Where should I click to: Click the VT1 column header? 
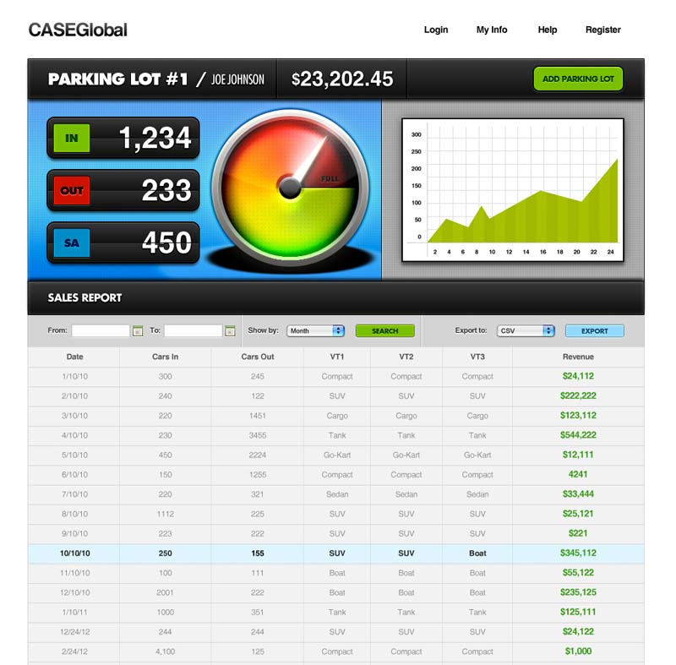point(337,357)
